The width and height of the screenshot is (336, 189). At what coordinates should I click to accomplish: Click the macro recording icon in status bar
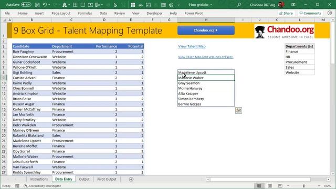click(17, 186)
